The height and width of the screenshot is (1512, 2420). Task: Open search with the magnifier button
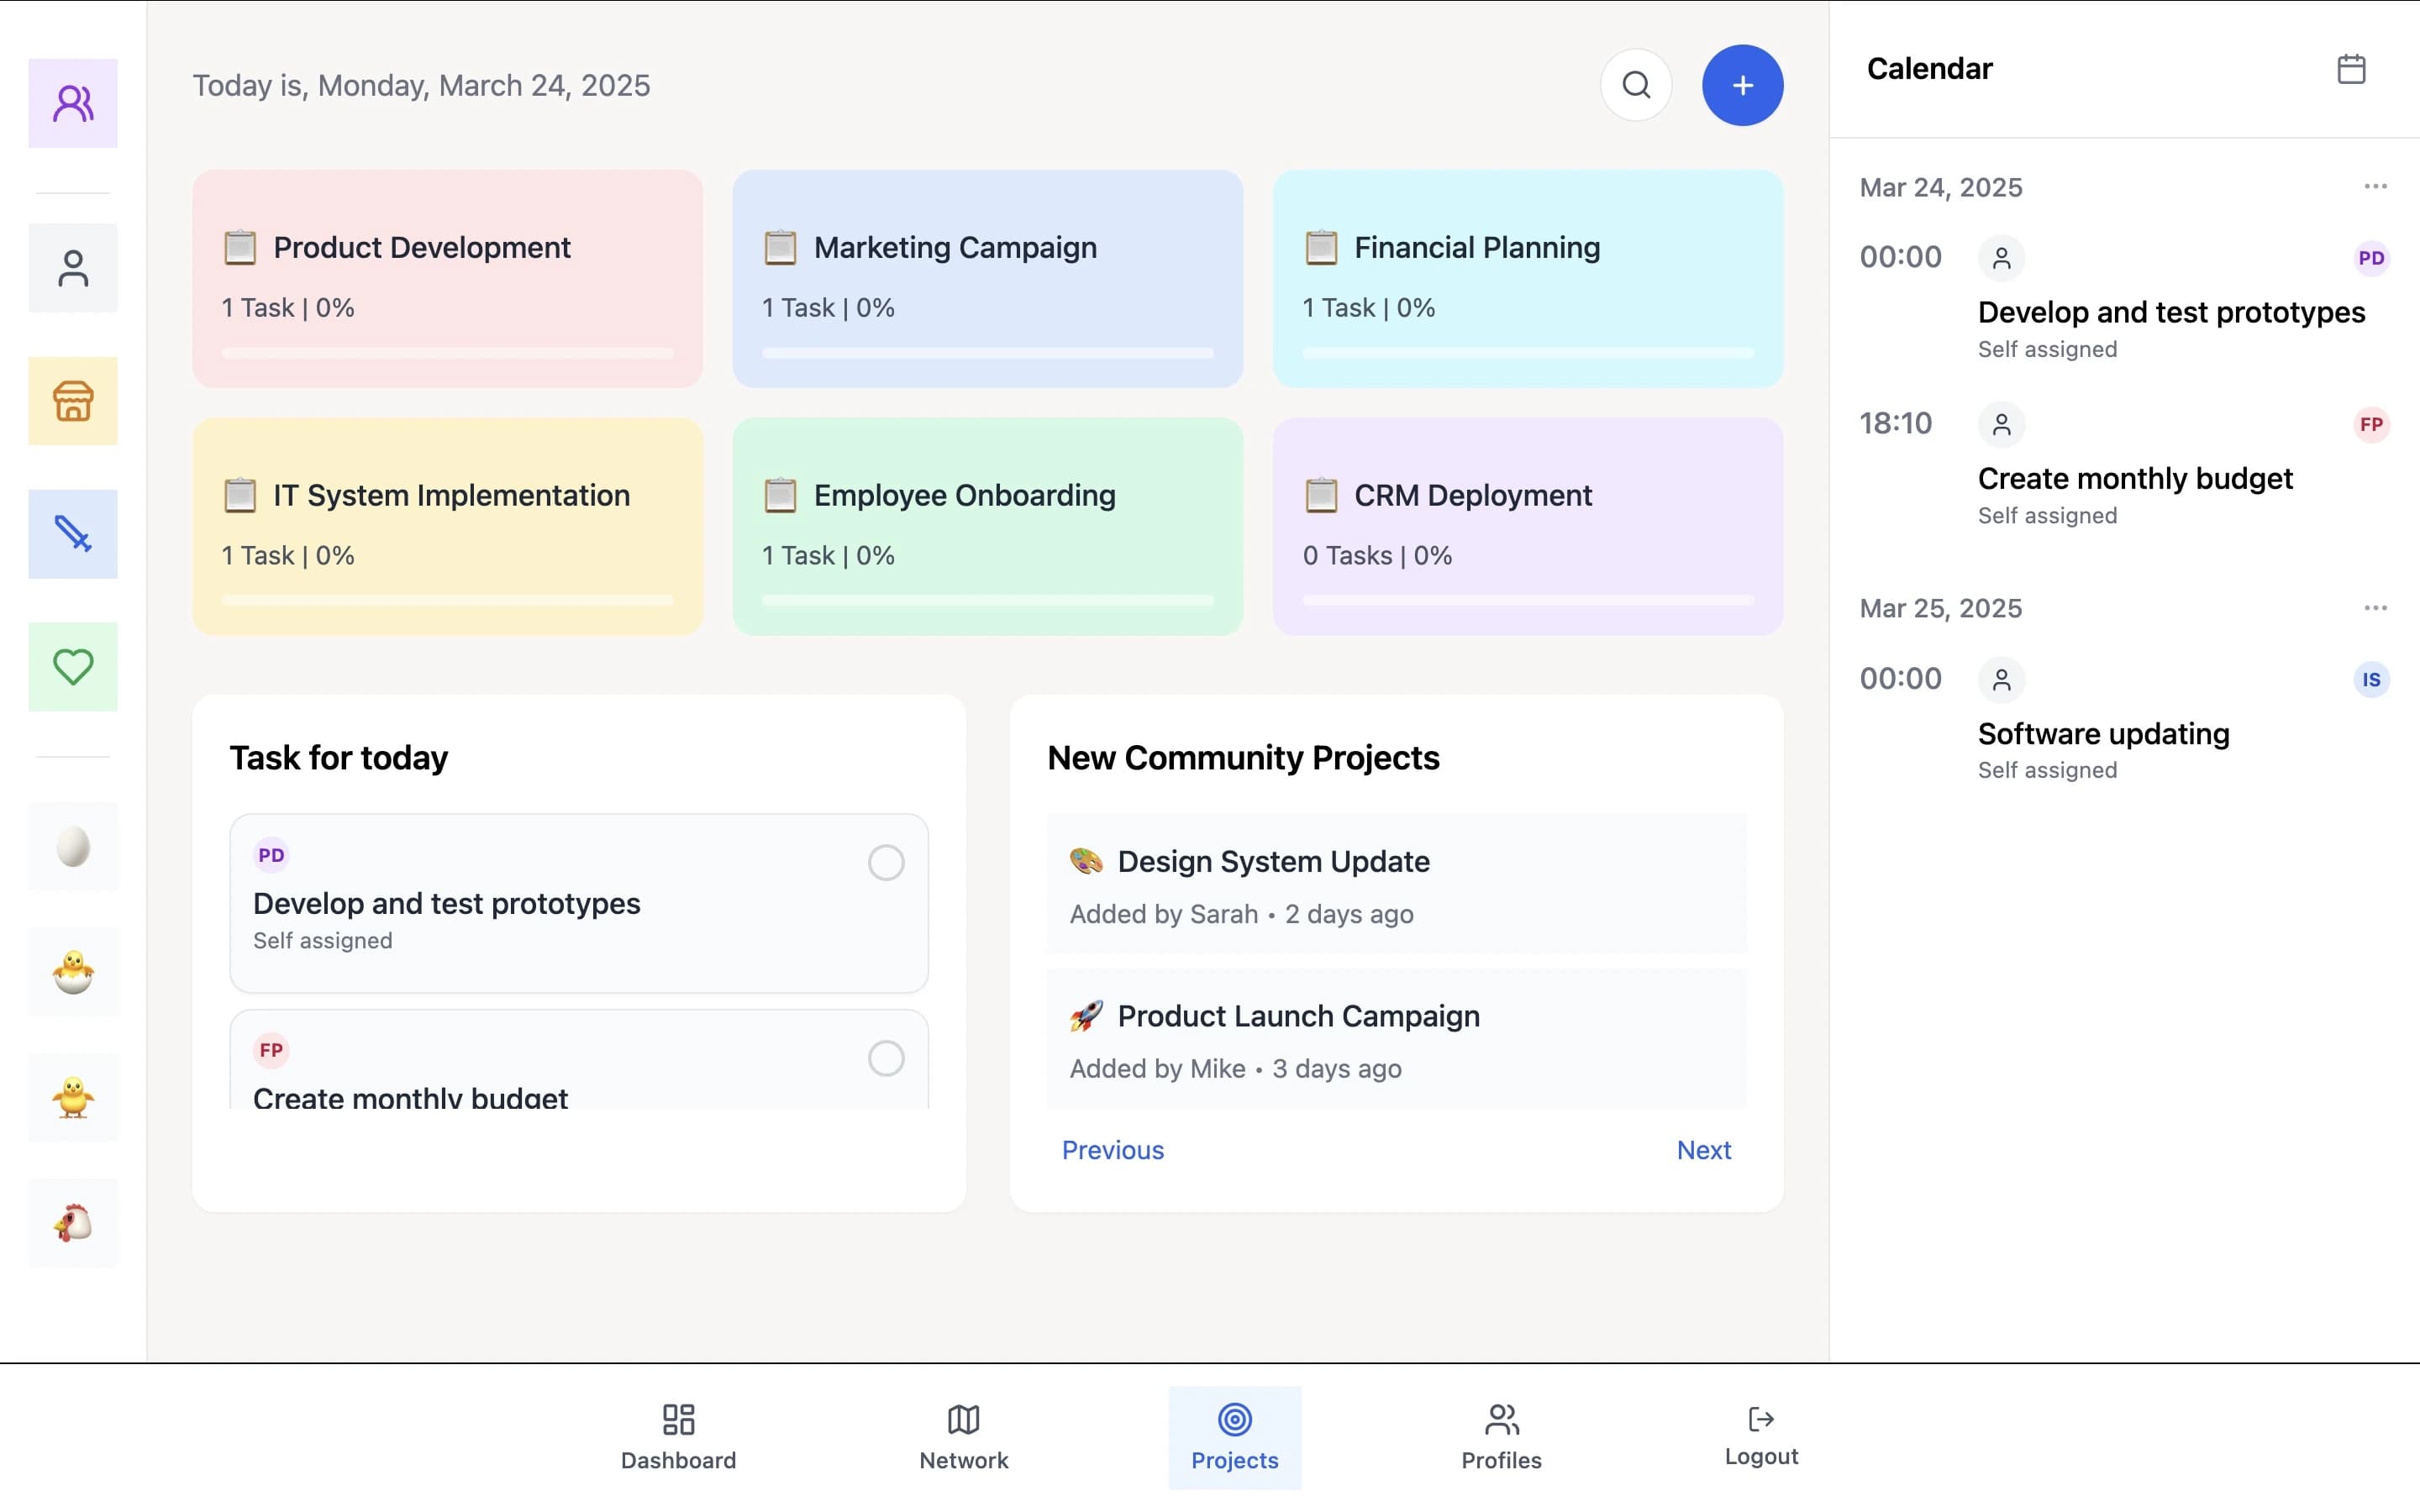[1636, 85]
